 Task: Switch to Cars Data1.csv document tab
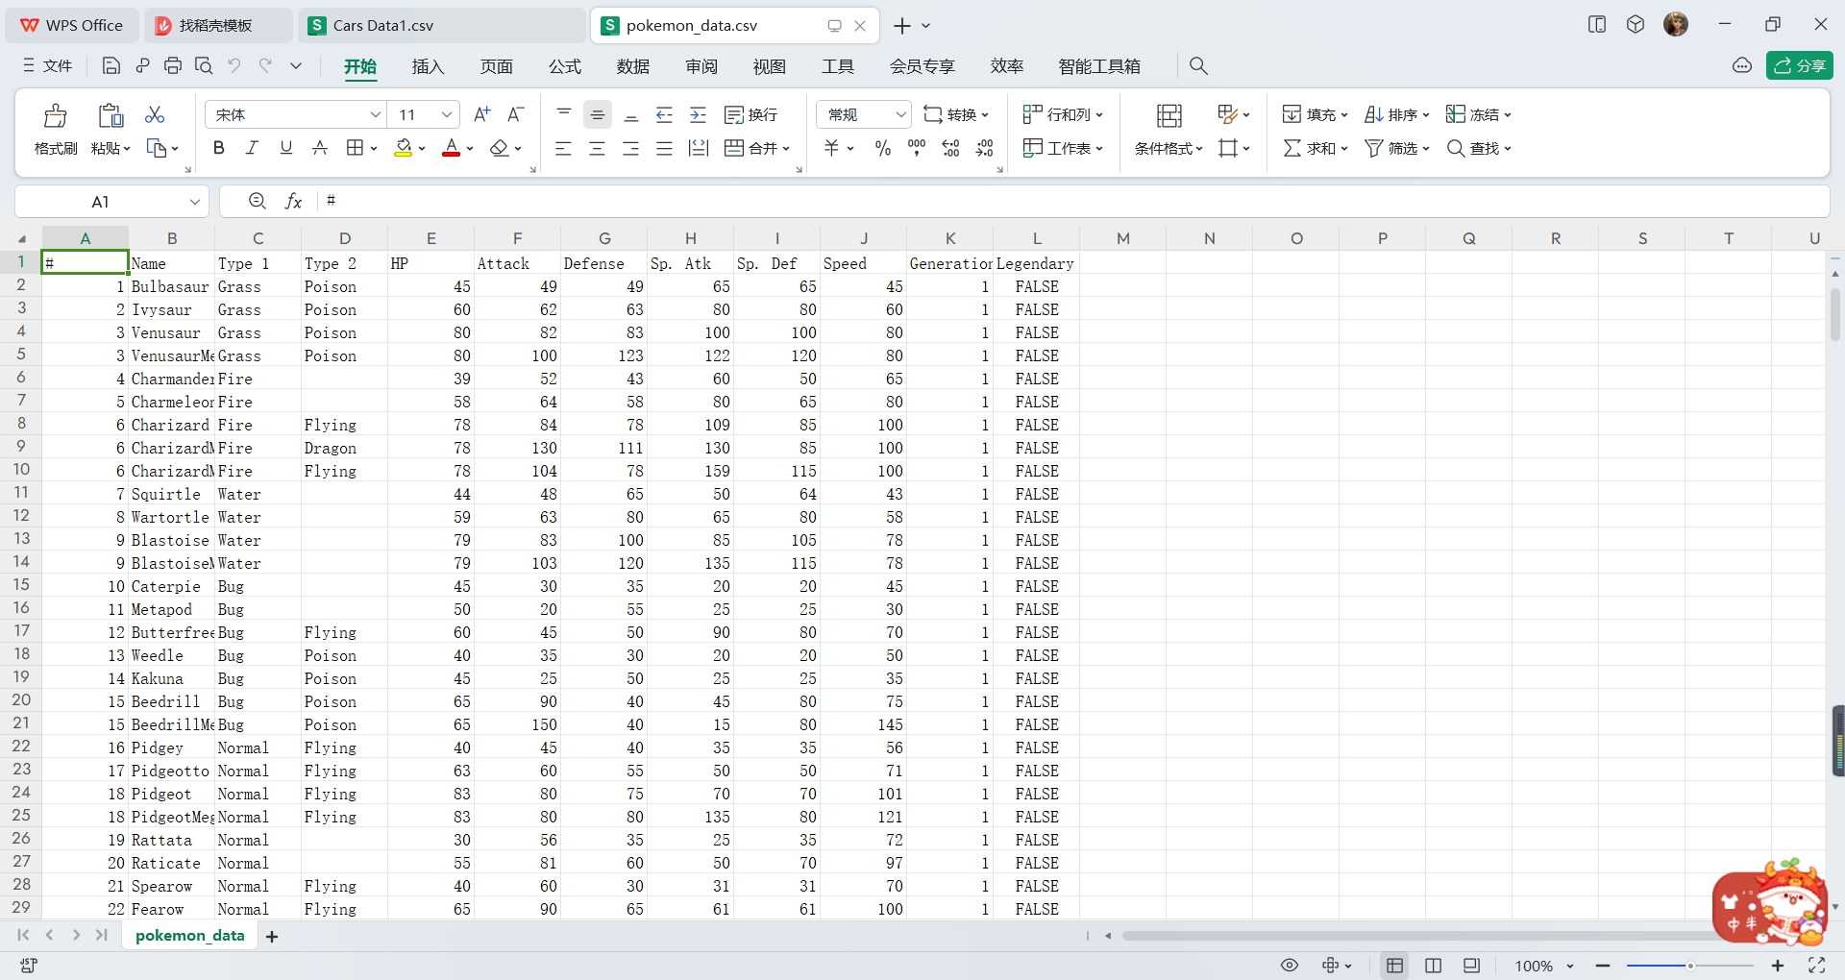click(441, 25)
